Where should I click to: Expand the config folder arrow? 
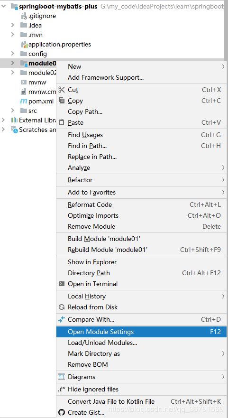(12, 54)
